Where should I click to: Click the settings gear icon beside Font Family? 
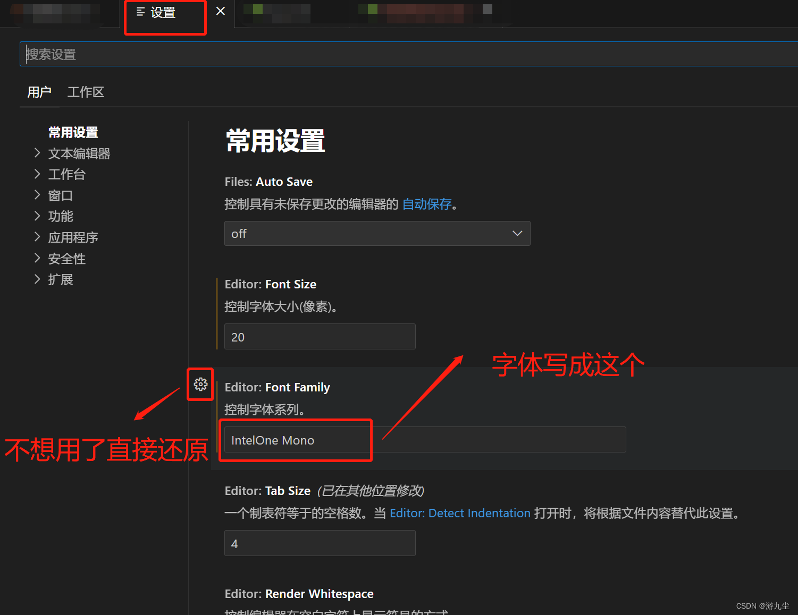click(200, 385)
